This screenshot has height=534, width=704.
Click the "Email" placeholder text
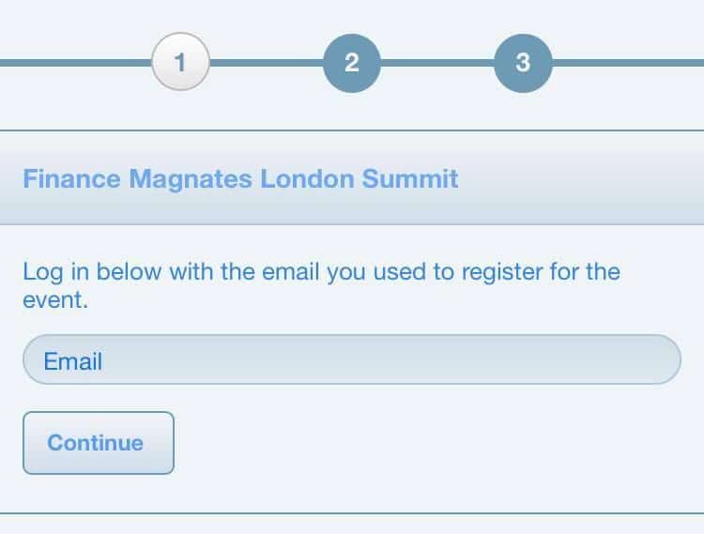[x=73, y=361]
